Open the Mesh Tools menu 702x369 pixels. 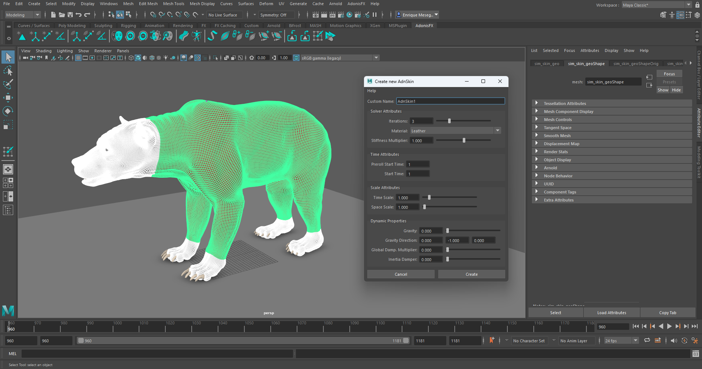coord(173,4)
